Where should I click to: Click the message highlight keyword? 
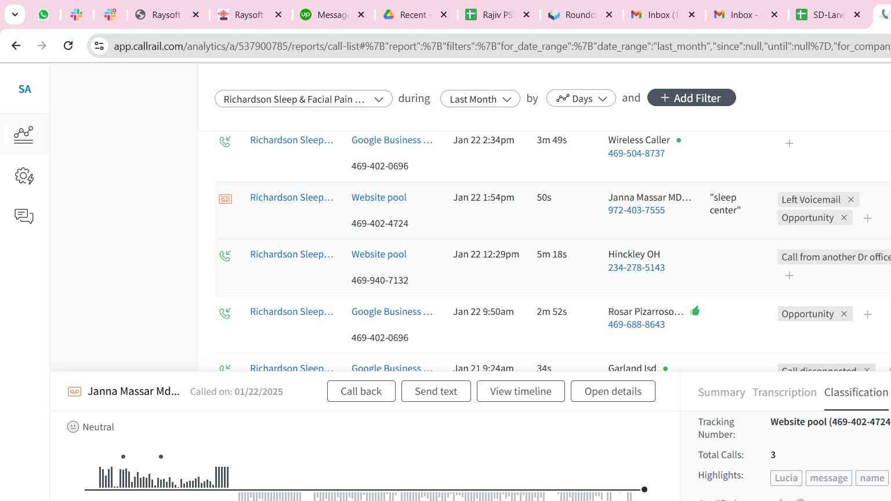coord(828,478)
